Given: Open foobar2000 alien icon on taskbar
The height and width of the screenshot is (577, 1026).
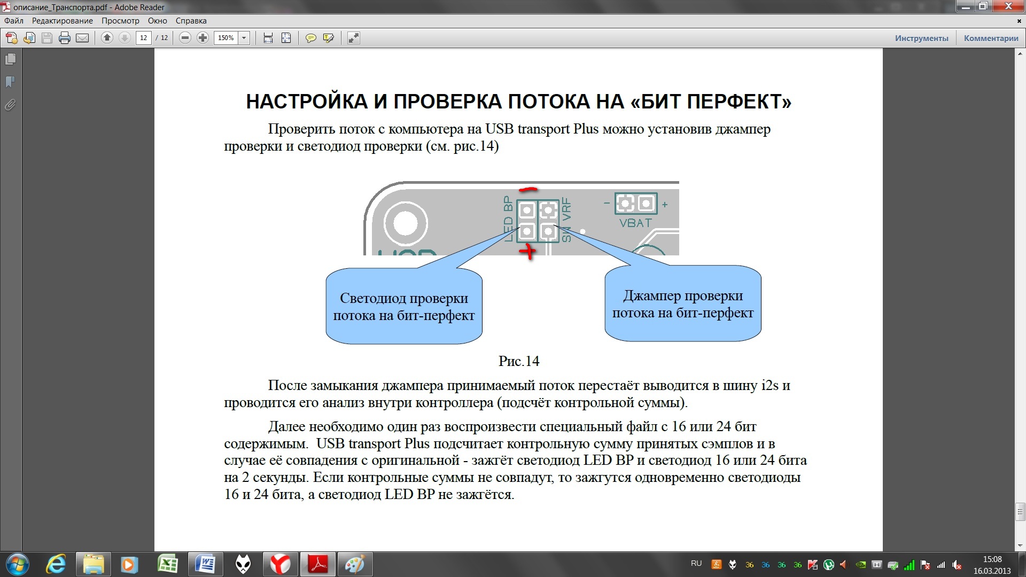Looking at the screenshot, I should coord(243,564).
